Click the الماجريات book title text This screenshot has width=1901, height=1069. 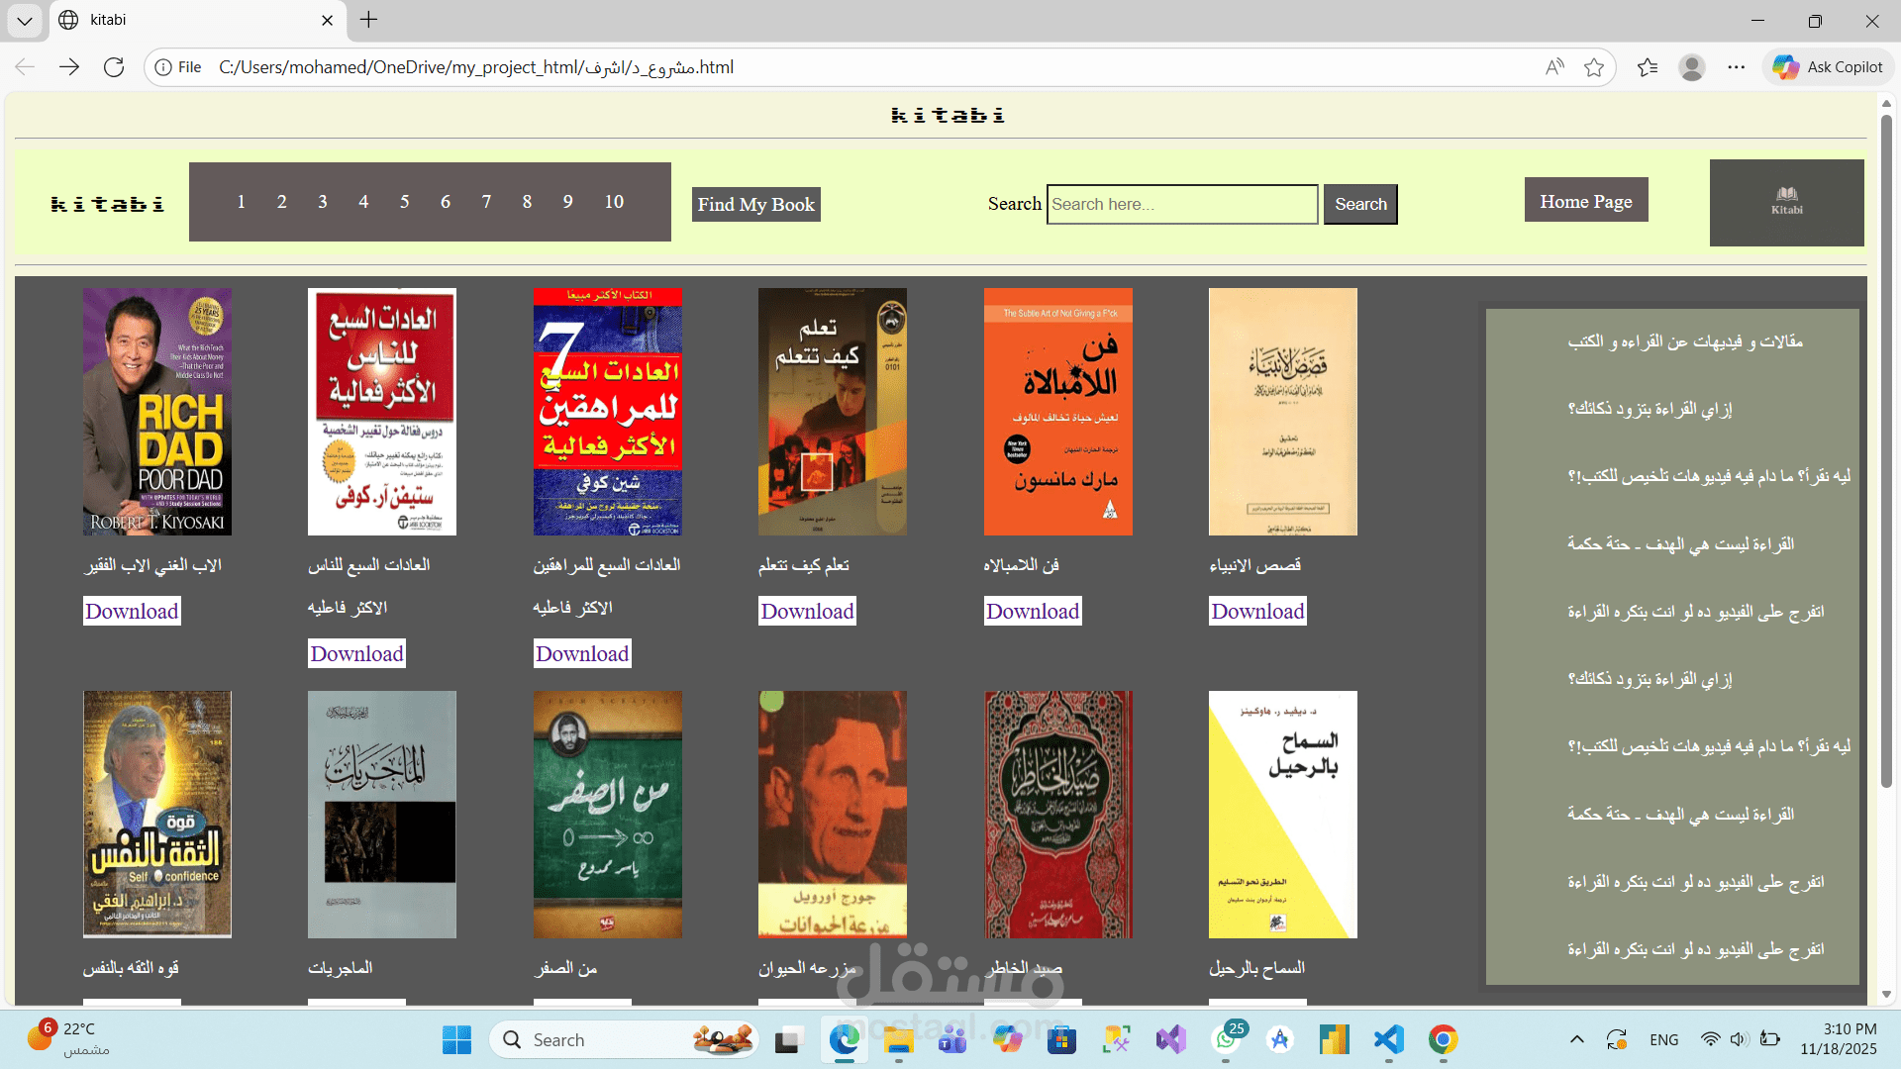click(341, 967)
